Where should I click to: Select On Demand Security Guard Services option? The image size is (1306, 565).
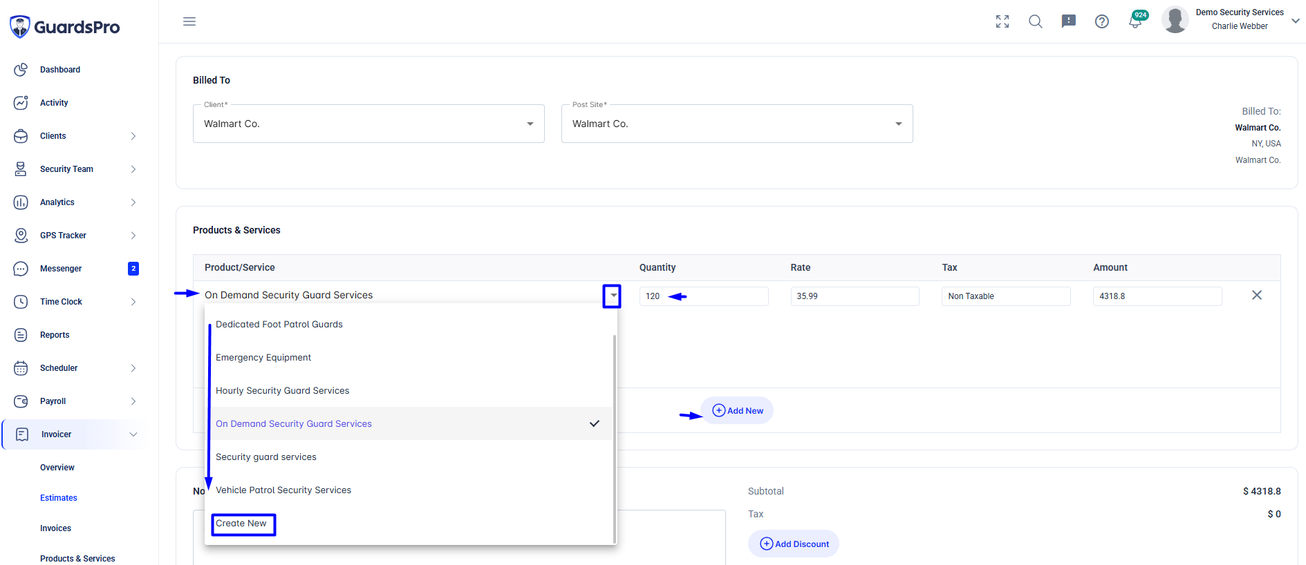(408, 423)
